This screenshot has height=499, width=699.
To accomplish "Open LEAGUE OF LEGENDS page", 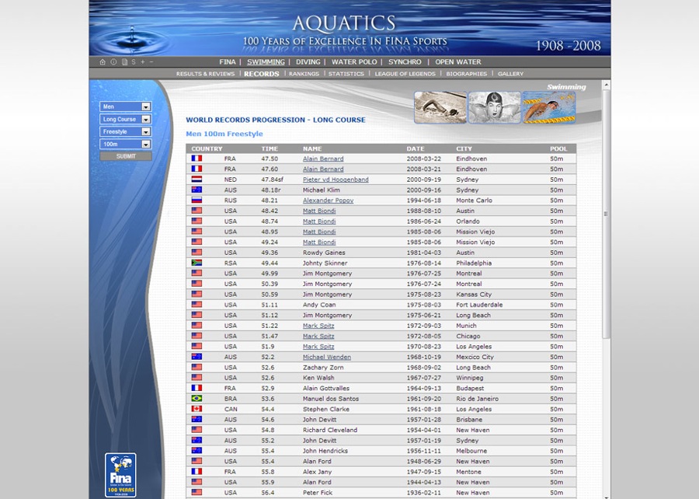I will click(x=405, y=74).
